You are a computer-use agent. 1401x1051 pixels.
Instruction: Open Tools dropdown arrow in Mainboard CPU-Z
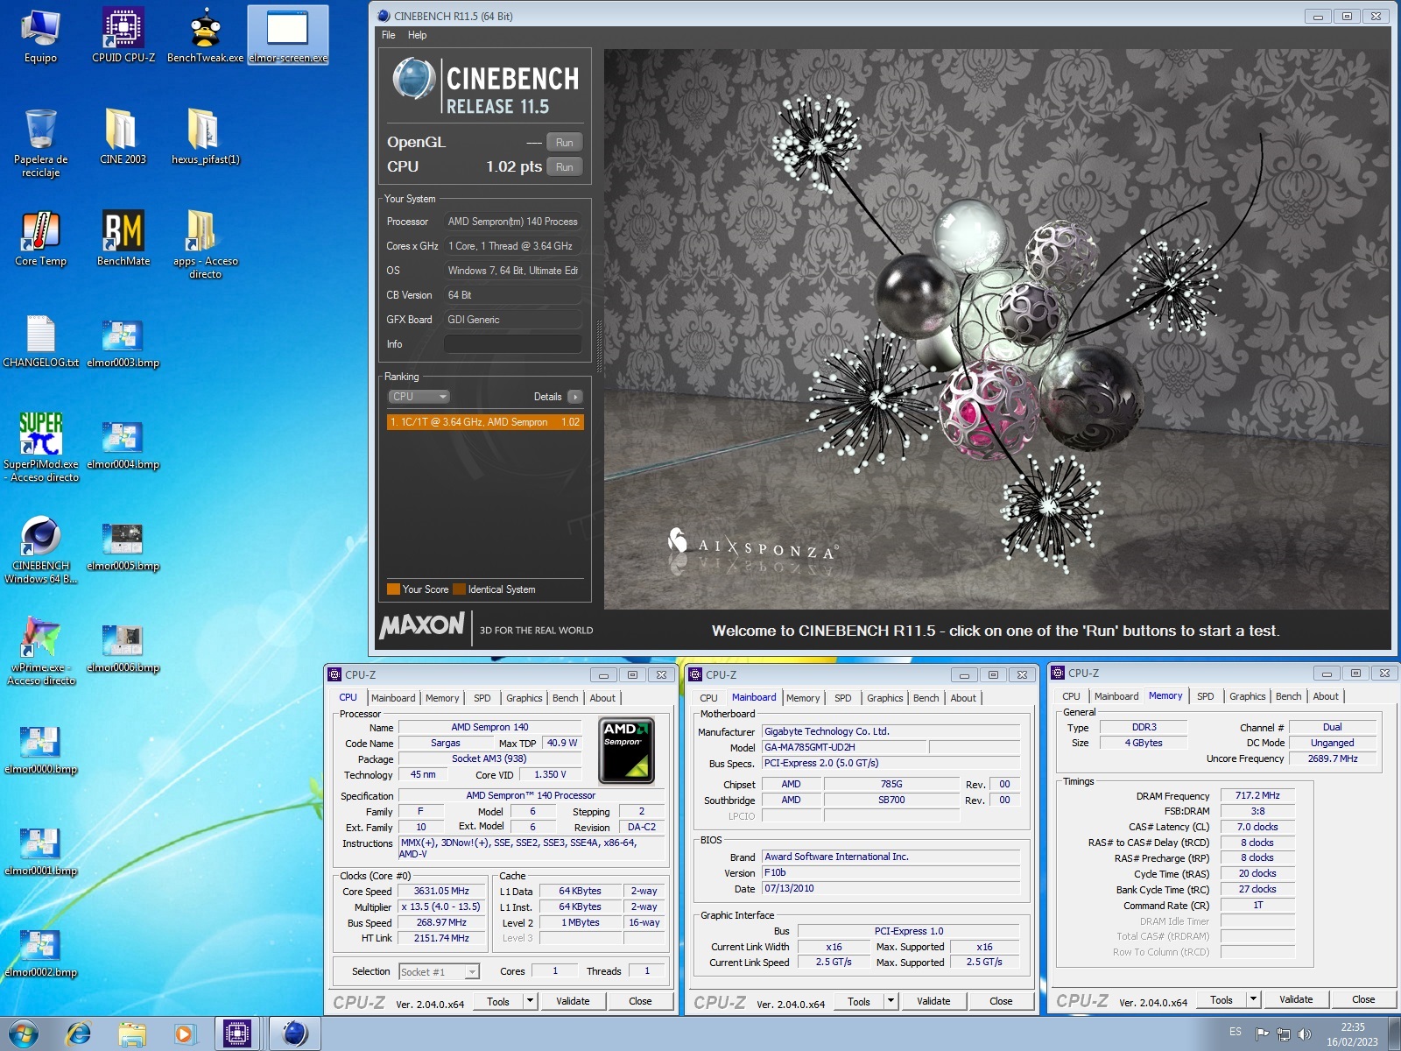(x=891, y=1001)
